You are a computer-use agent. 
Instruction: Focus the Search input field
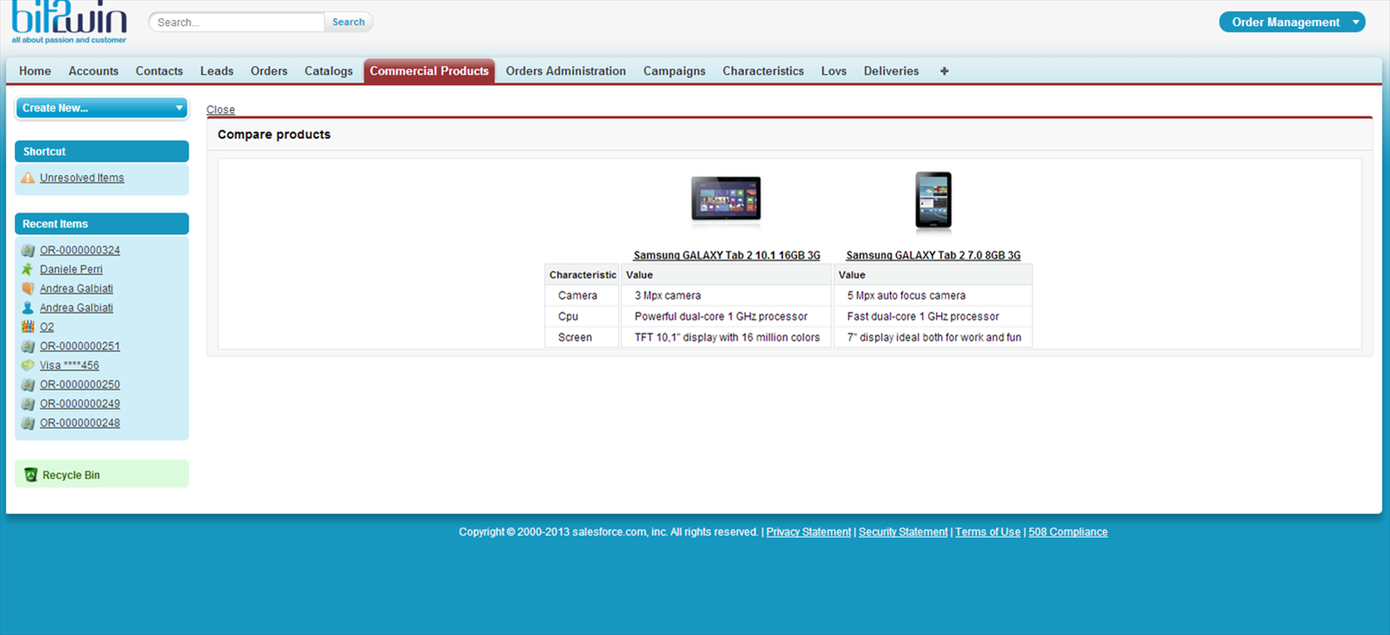point(237,22)
